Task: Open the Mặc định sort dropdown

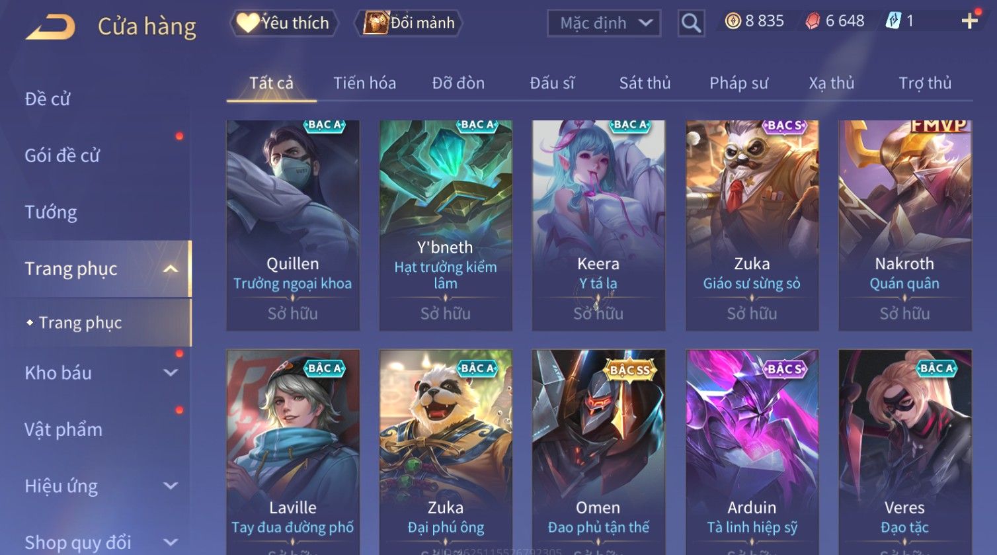Action: [x=604, y=24]
